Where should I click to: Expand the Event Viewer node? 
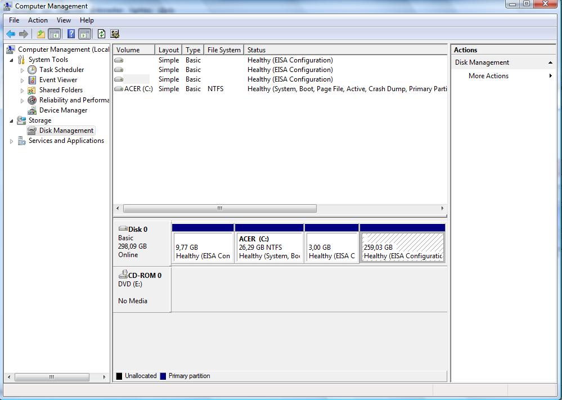[23, 80]
